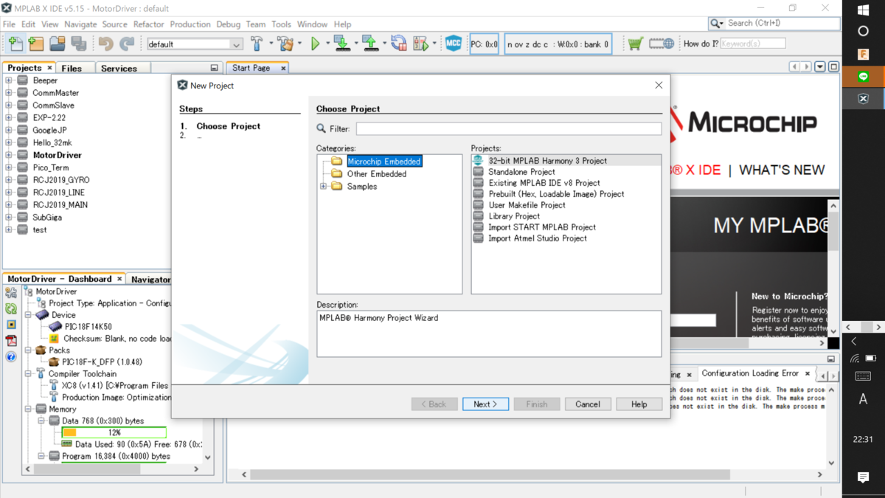Click the Cortana circle taskbar icon

pyautogui.click(x=864, y=32)
